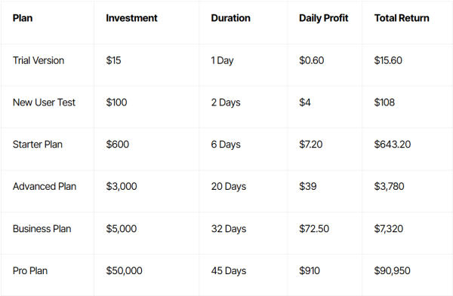Click the $90,950 total return value
Image resolution: width=453 pixels, height=296 pixels.
(392, 270)
